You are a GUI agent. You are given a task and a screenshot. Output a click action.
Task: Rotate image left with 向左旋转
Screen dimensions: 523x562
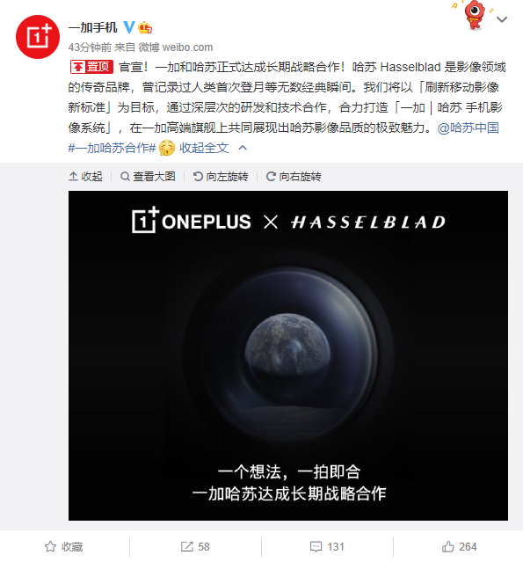click(x=221, y=177)
